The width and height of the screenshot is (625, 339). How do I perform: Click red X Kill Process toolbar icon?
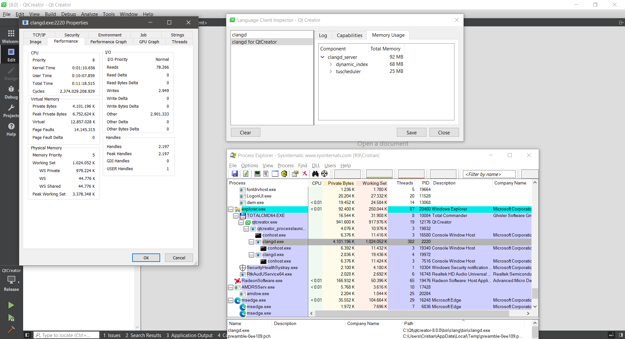(305, 174)
